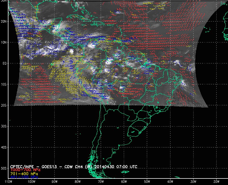Click the 10S latitude label

[4, 84]
